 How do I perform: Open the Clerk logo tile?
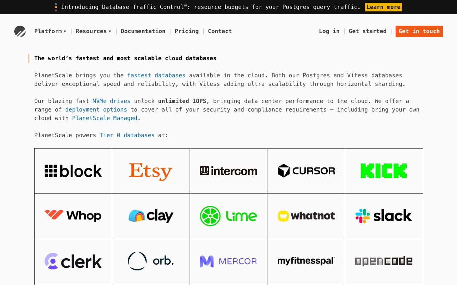[73, 261]
